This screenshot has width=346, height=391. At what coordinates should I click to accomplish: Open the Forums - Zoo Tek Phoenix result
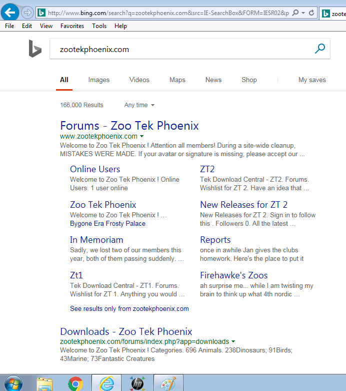129,126
